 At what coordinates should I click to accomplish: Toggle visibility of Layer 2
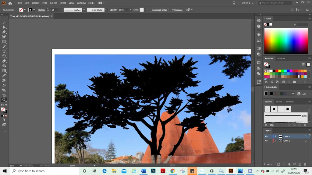coord(266,141)
